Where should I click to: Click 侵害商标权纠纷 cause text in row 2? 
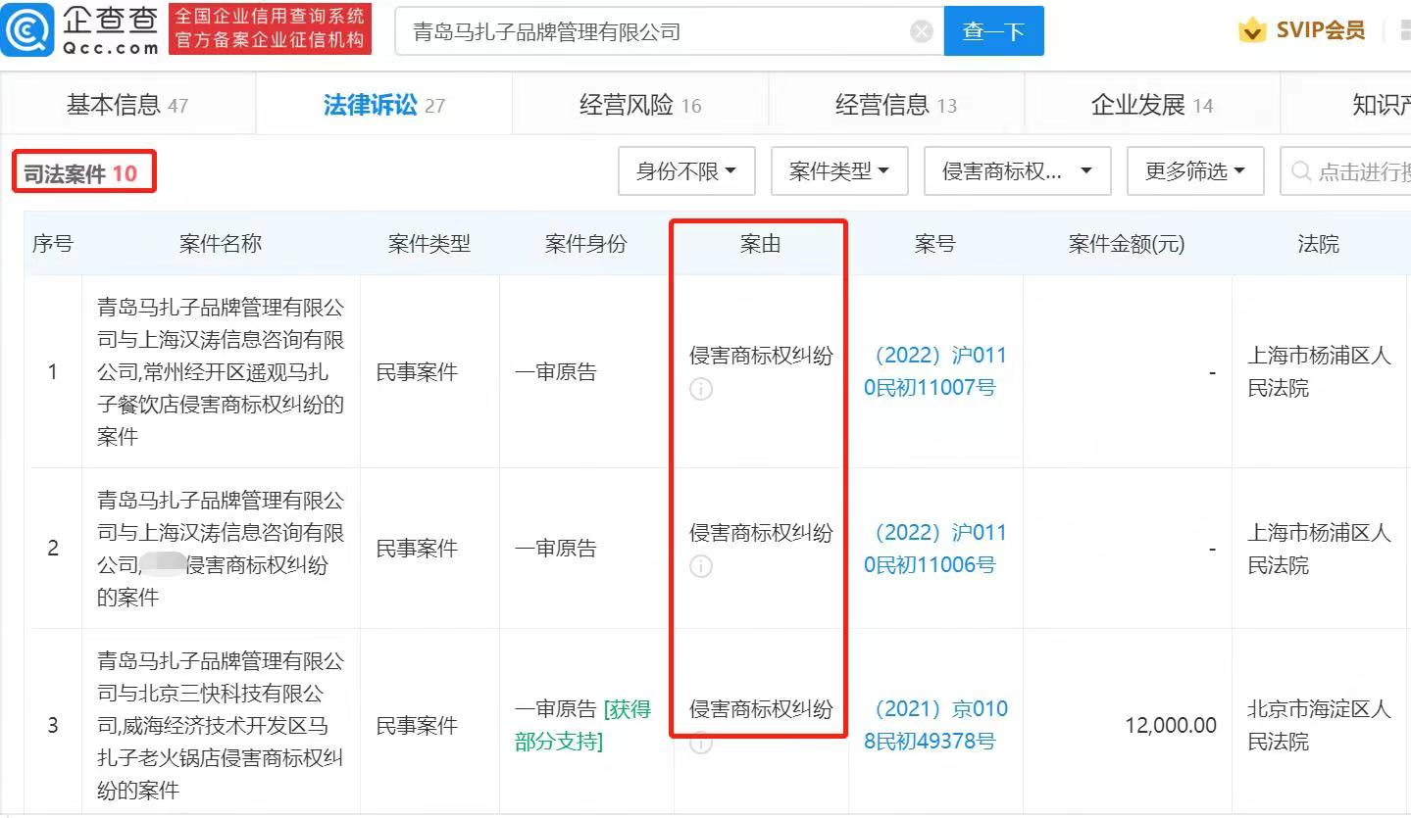pyautogui.click(x=761, y=533)
